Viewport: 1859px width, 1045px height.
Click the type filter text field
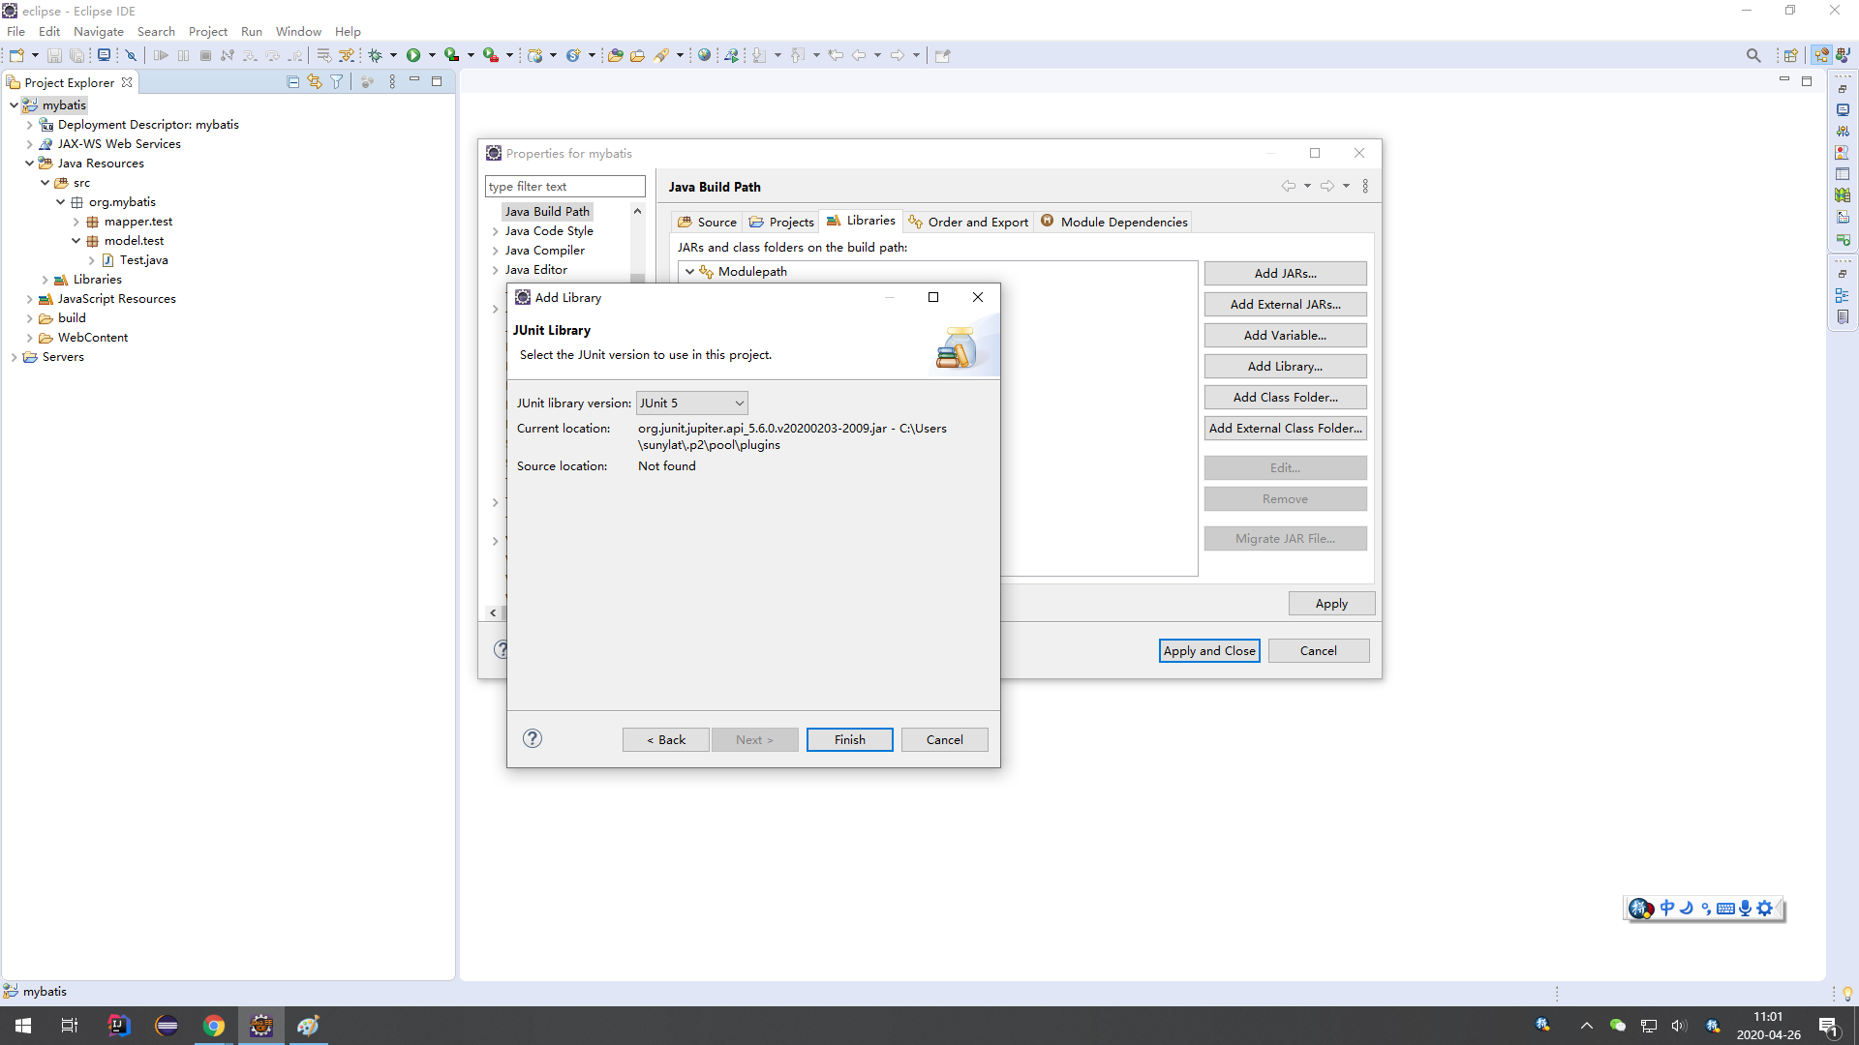(x=564, y=186)
